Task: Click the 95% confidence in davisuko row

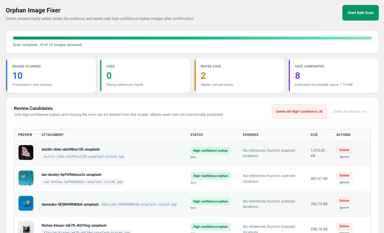Action: pos(193,208)
